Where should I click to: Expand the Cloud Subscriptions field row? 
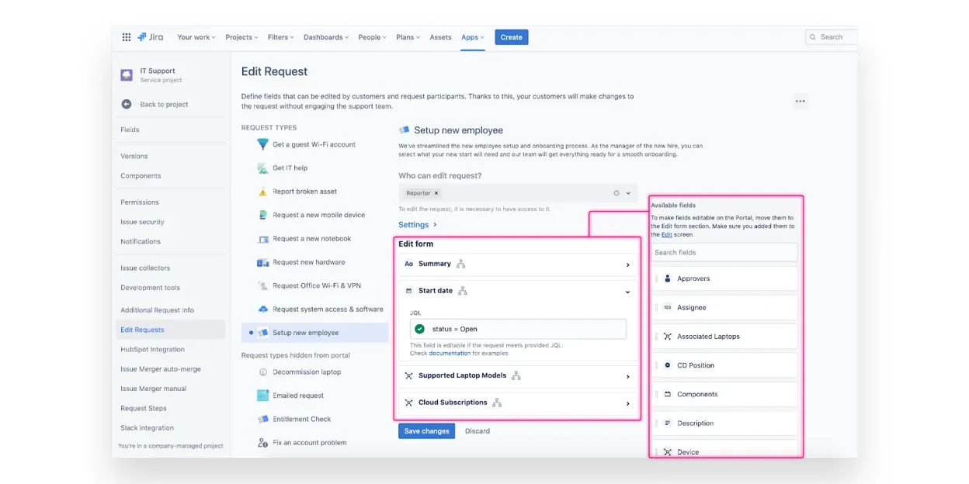(x=627, y=403)
